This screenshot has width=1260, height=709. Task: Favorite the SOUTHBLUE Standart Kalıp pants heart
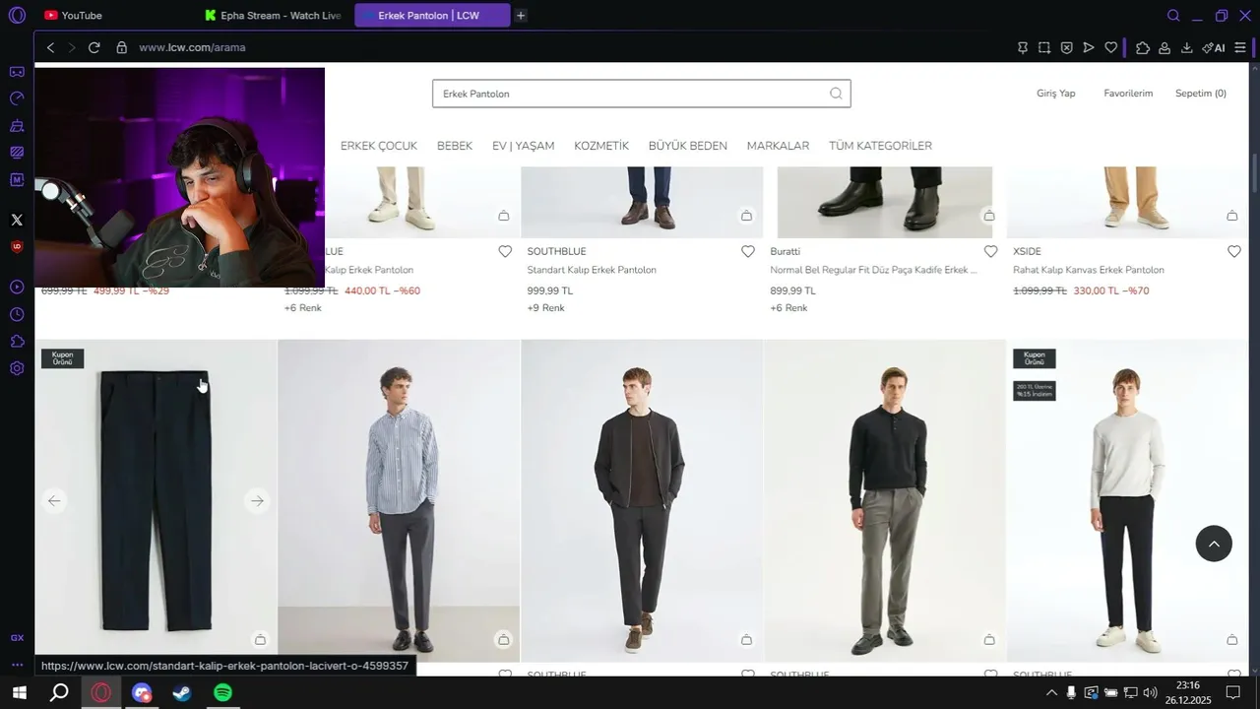click(x=748, y=252)
